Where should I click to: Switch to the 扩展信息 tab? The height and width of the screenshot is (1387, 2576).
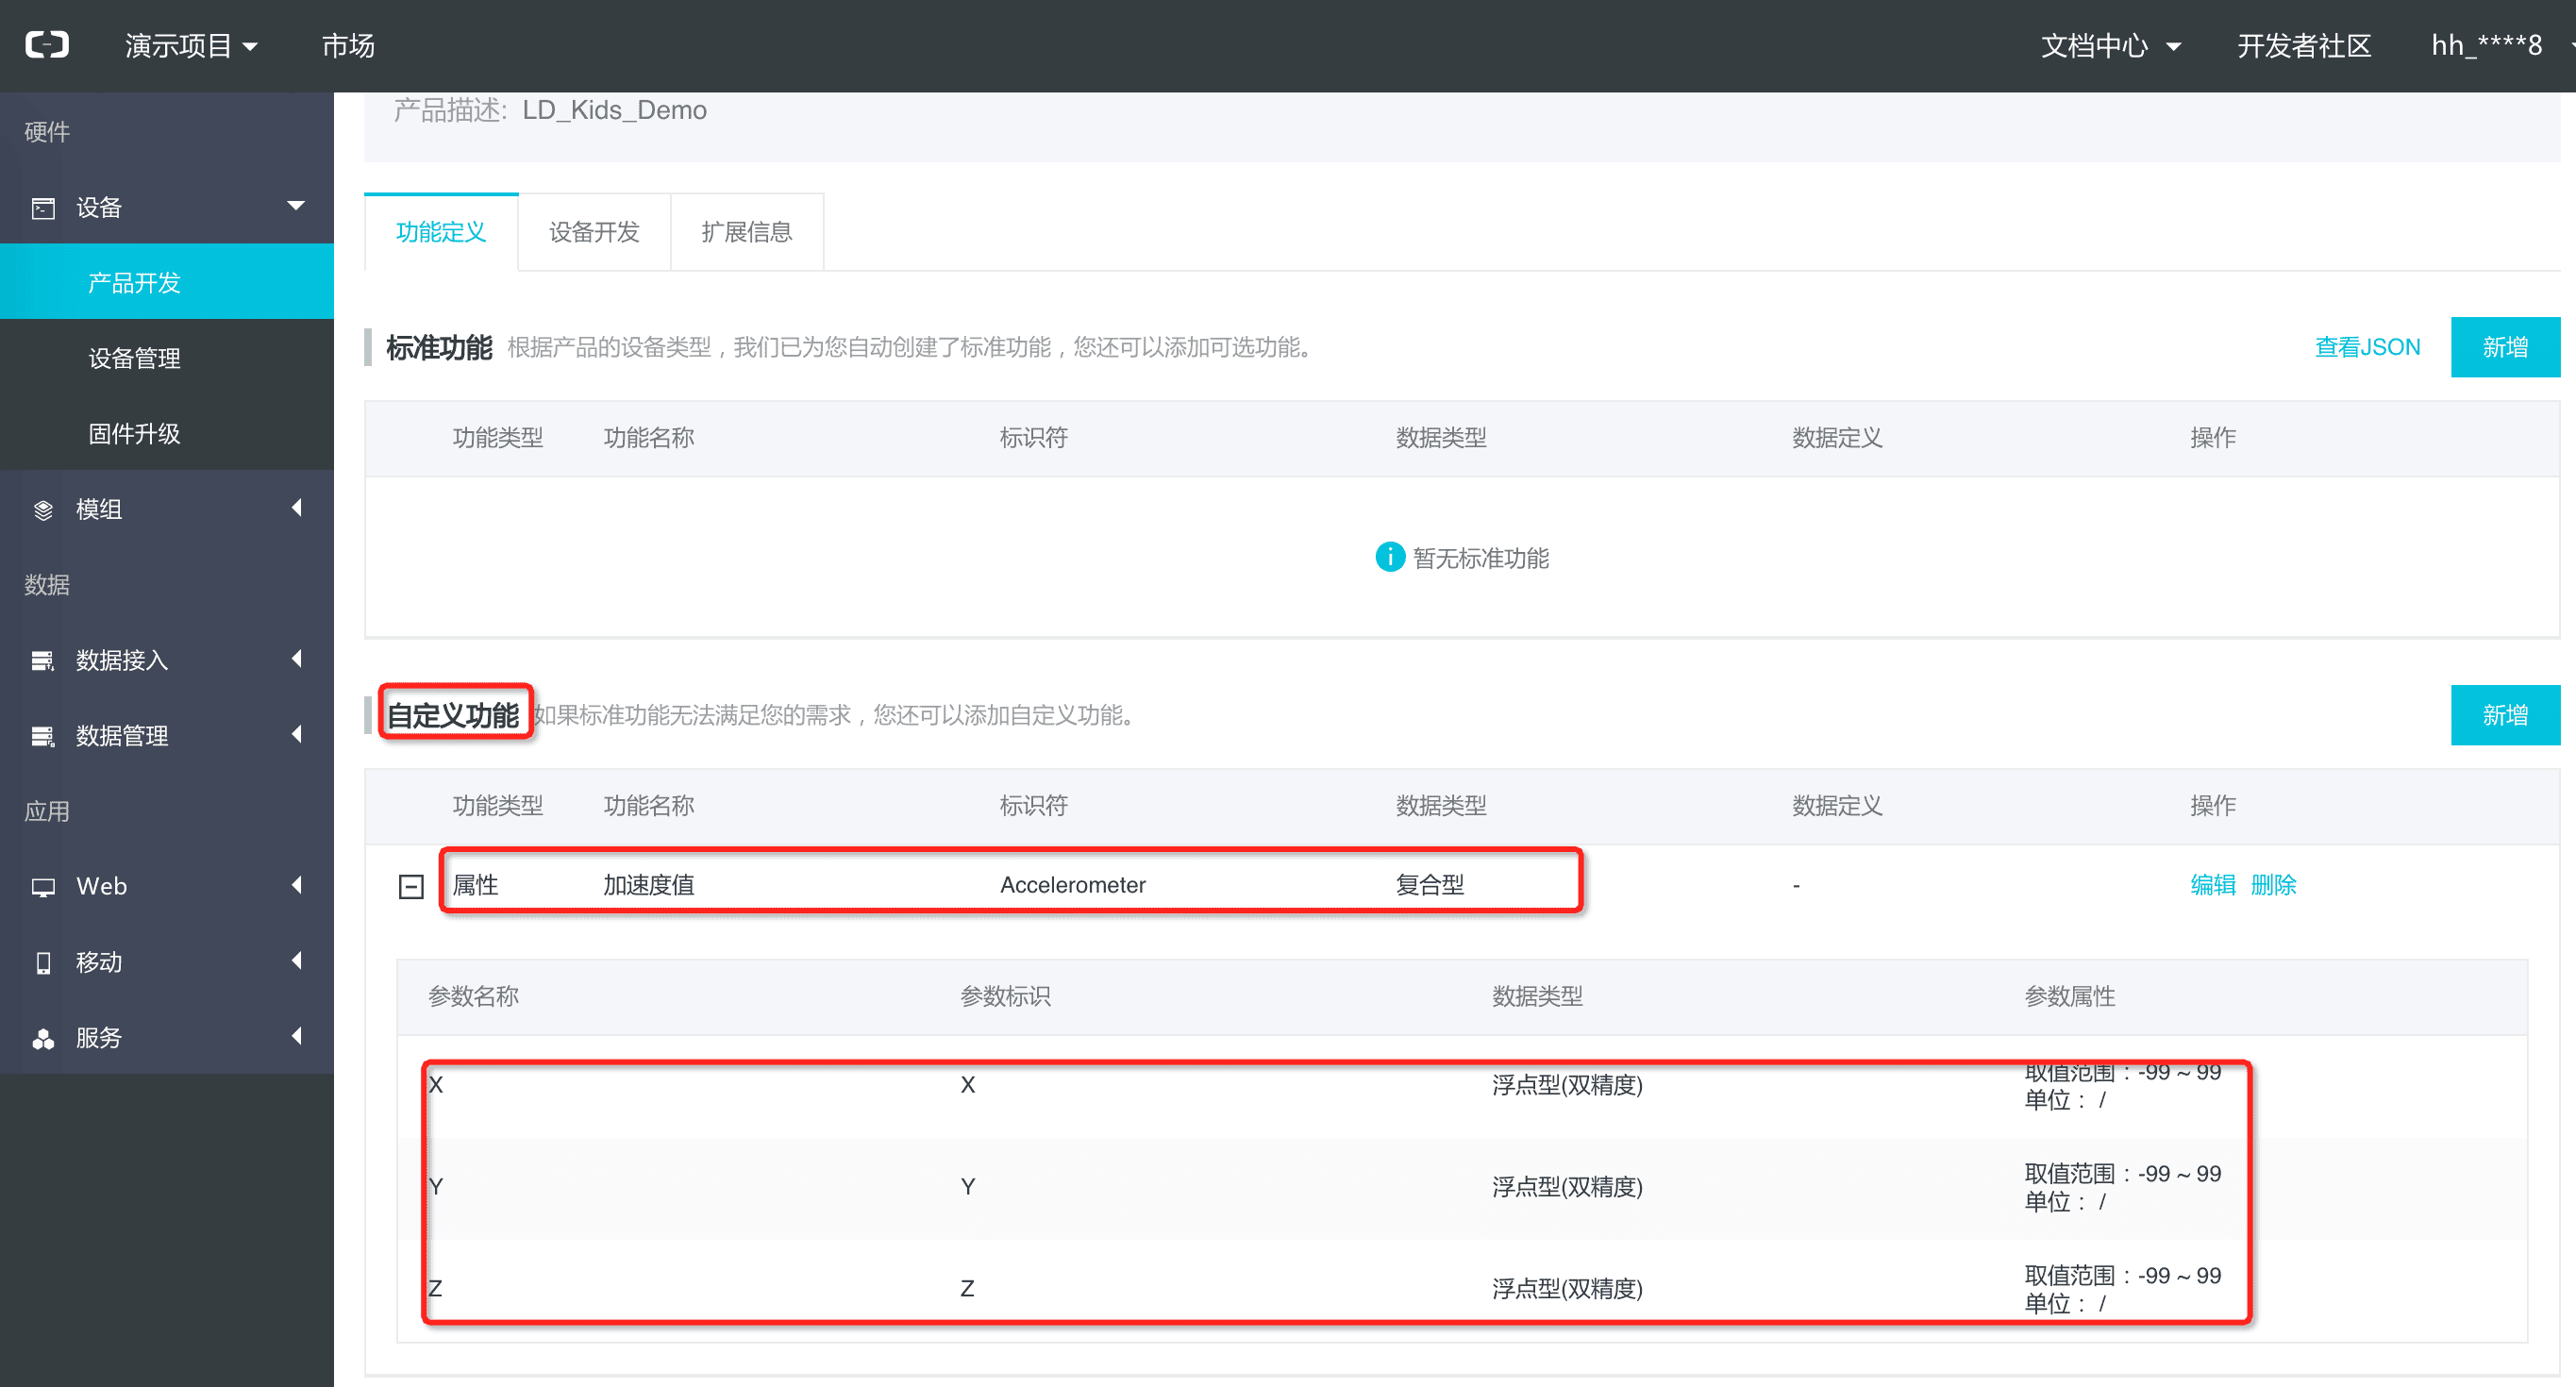(x=746, y=232)
